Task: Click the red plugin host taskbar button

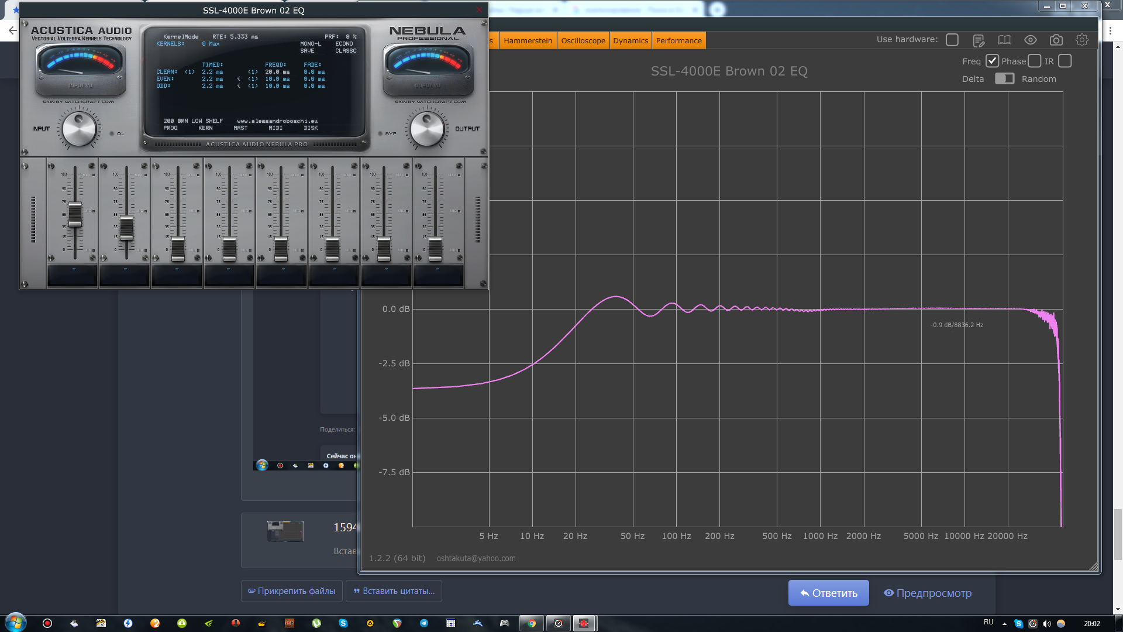Action: 584,623
